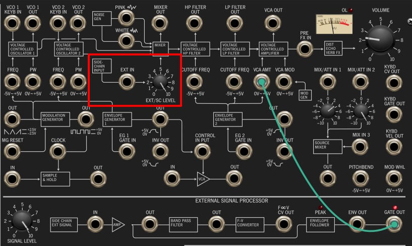Click the SIGNAL LEVEL knob

click(x=22, y=220)
